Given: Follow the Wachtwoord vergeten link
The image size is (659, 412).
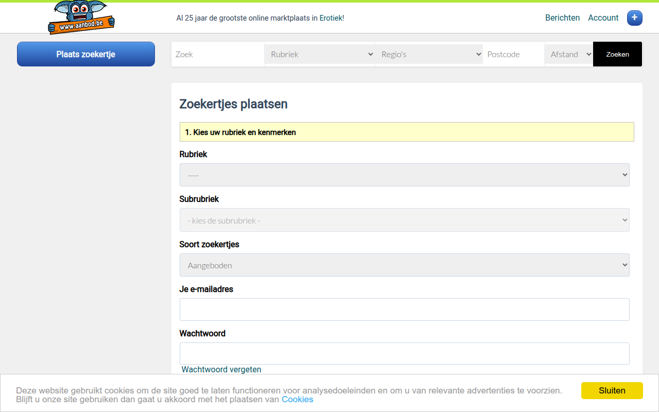Looking at the screenshot, I should [x=221, y=369].
